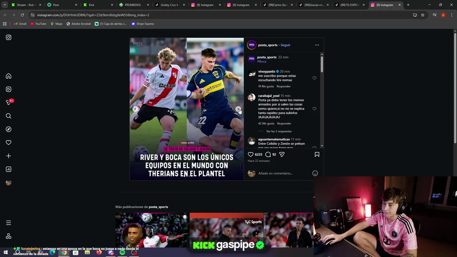Open posta_sports link under Más publicaciones

[x=158, y=207]
